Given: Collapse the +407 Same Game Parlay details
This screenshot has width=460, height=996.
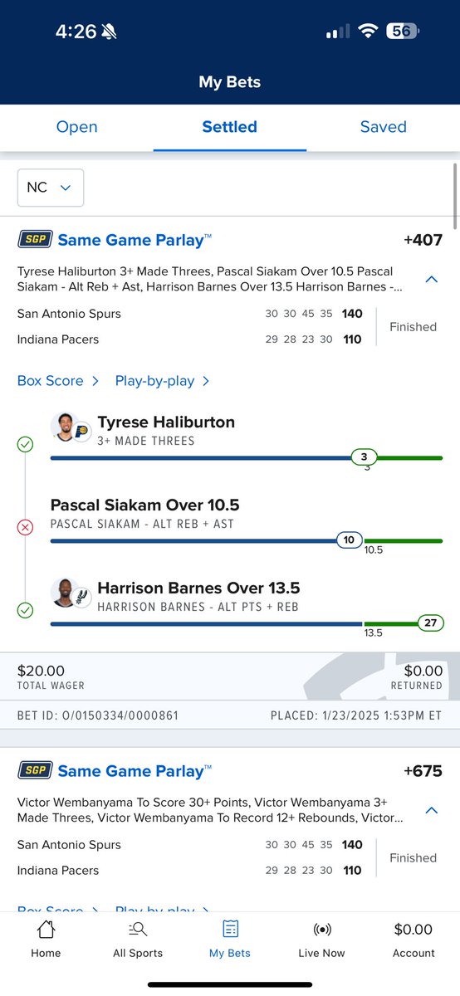Looking at the screenshot, I should tap(431, 280).
